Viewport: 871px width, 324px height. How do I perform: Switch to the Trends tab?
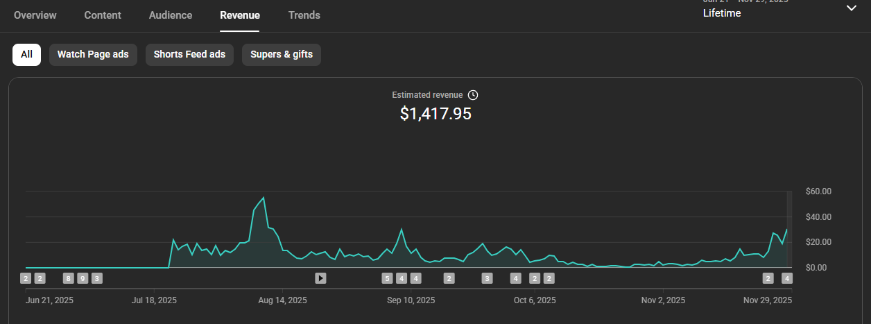304,15
